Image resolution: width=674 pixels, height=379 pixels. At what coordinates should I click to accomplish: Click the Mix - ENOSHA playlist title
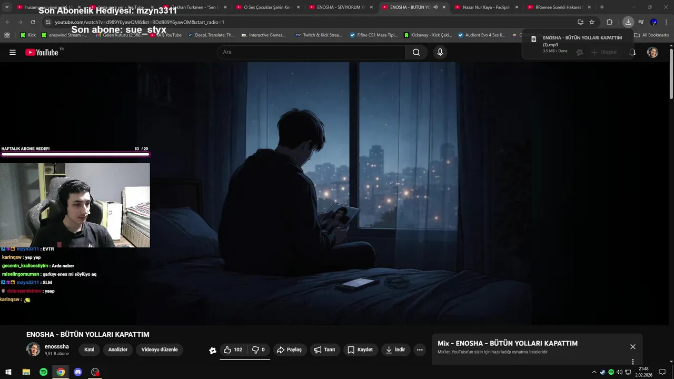click(x=508, y=343)
